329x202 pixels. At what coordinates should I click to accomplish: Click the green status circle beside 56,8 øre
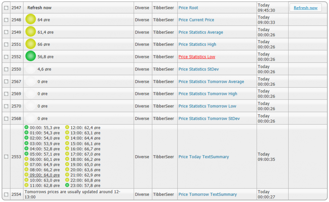pos(30,56)
